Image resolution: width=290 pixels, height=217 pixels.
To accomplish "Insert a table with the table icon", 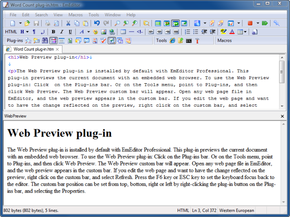I will point(123,32).
